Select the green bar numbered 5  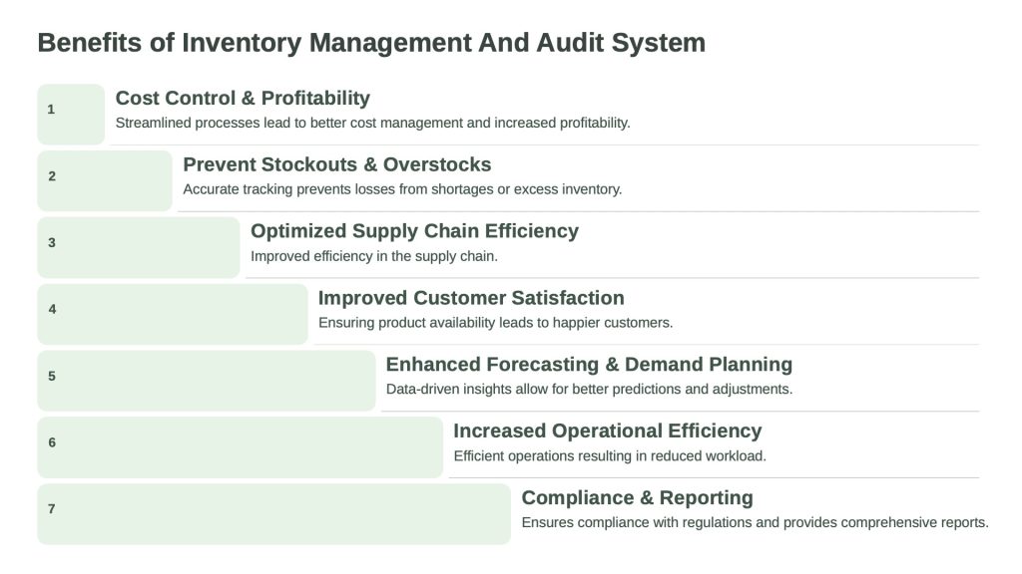[207, 381]
